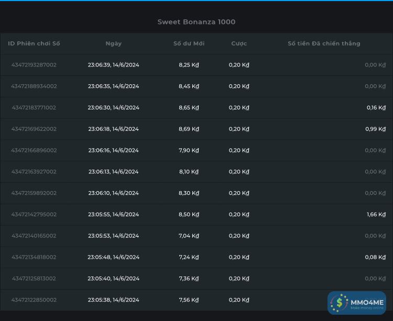Click the 1,66 K₫ winning amount

pyautogui.click(x=376, y=215)
